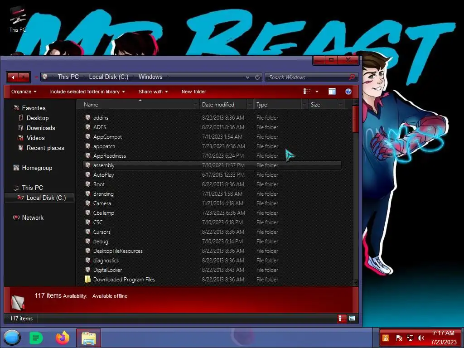Open the Organize dropdown menu
The height and width of the screenshot is (348, 464).
[x=24, y=92]
